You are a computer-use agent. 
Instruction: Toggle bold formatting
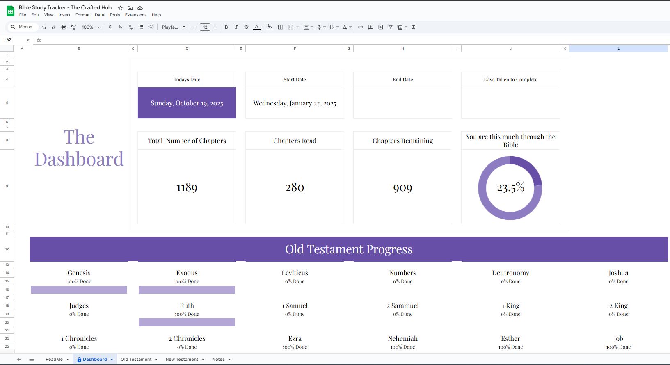pyautogui.click(x=226, y=27)
